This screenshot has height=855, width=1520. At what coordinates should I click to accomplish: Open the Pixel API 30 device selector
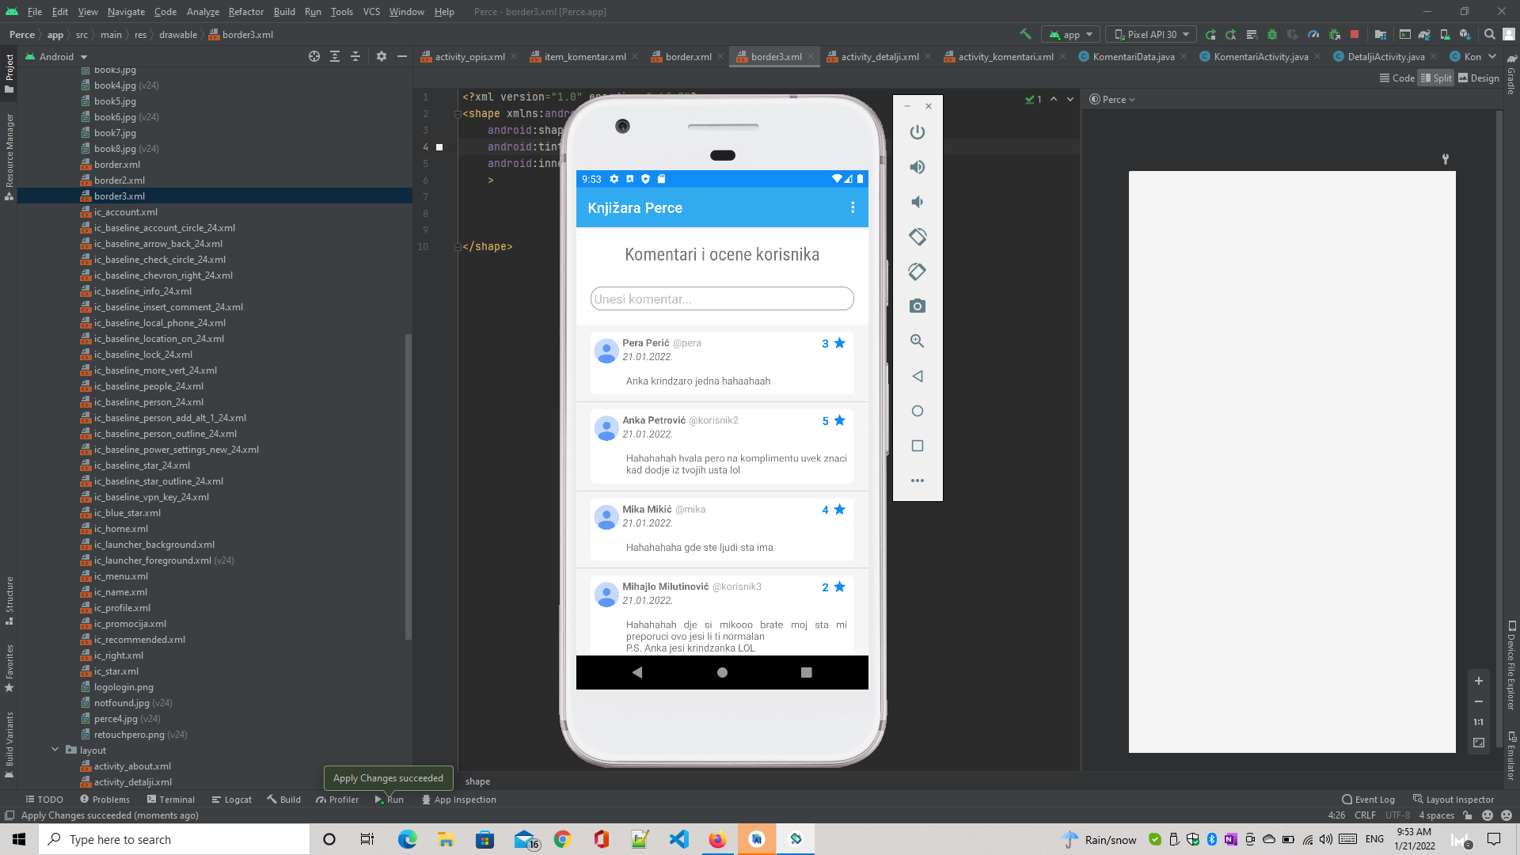[1150, 34]
